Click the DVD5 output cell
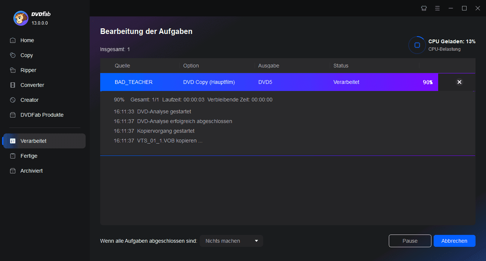 [x=265, y=82]
